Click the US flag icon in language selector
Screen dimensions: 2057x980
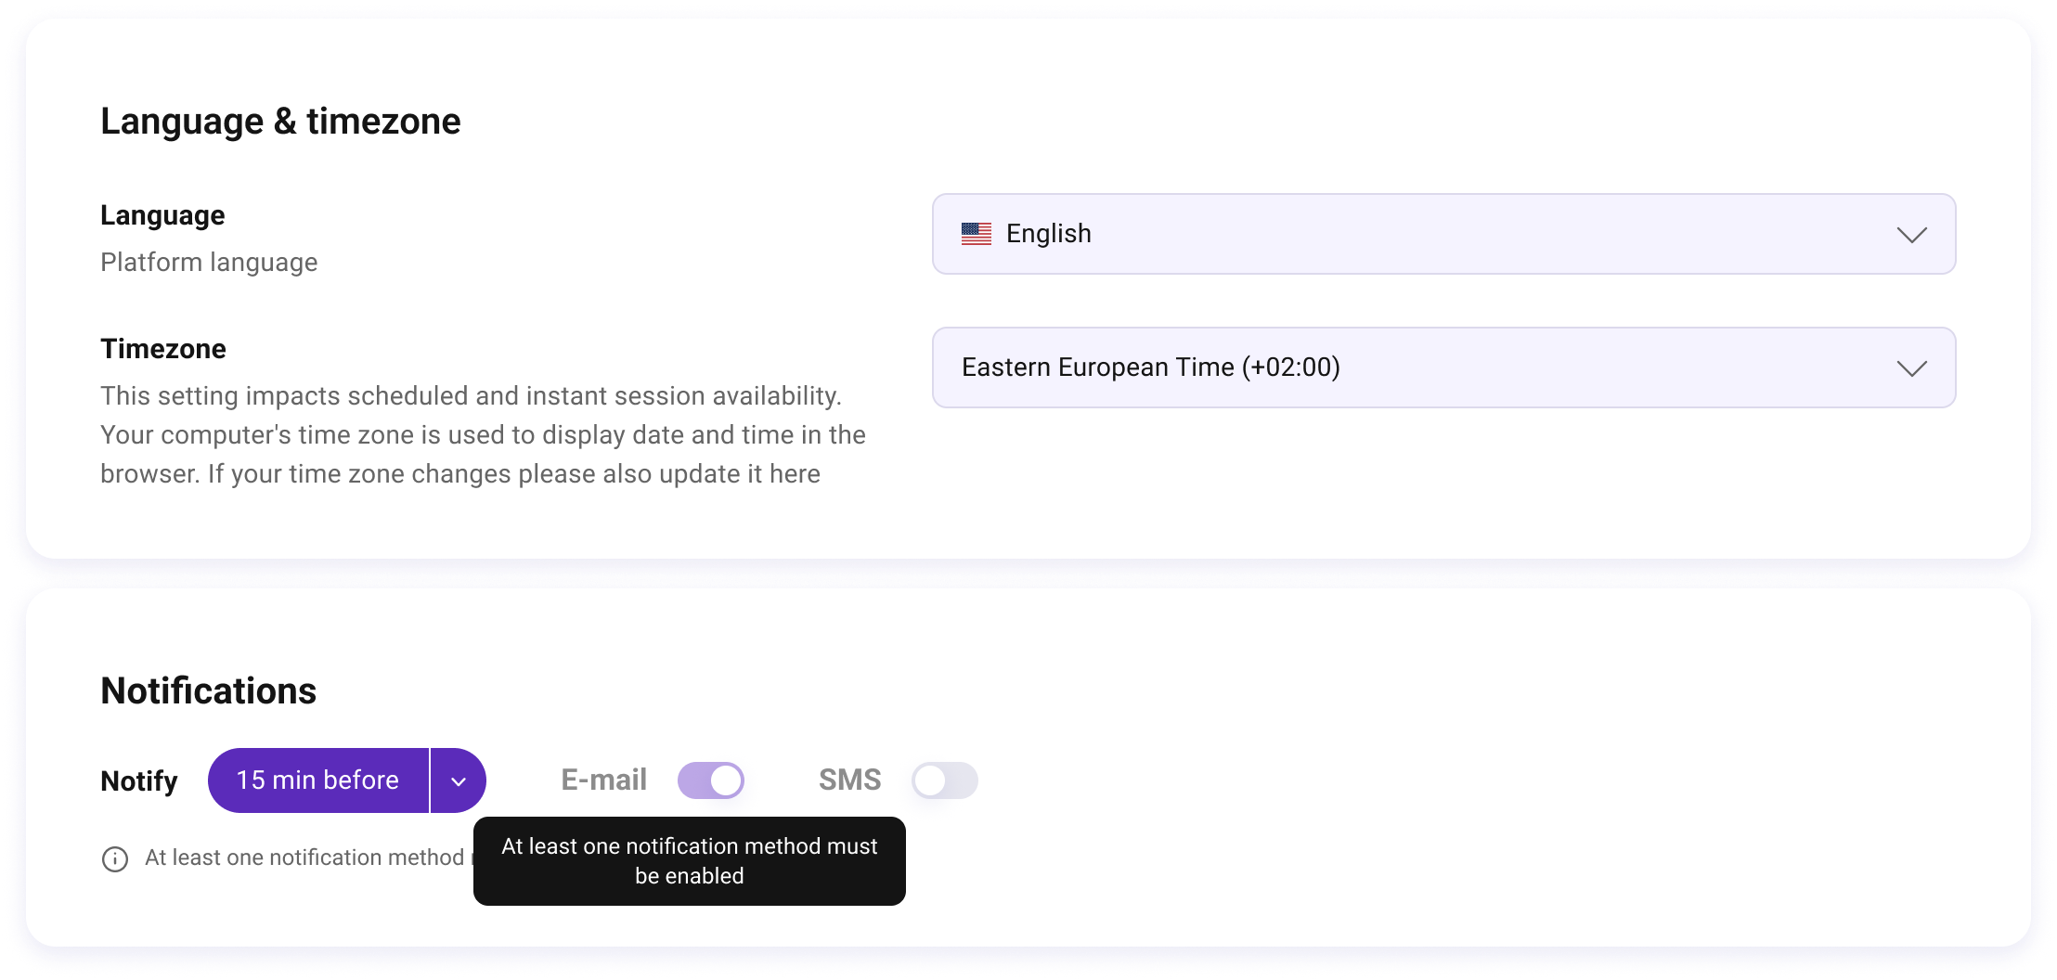[977, 234]
